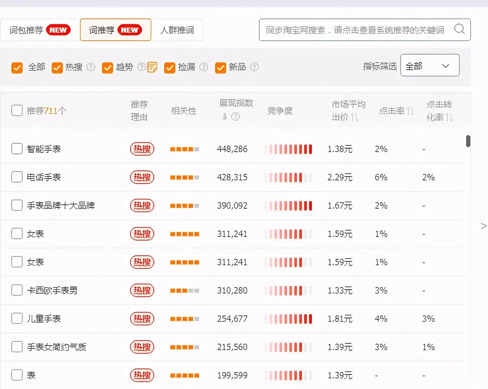Uncheck the 趋势 filter checkbox
Screen dimensions: 488x389
pyautogui.click(x=108, y=67)
